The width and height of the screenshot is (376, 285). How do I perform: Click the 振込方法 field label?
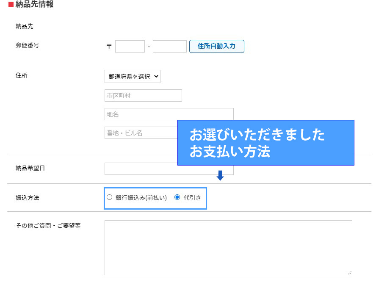click(x=27, y=198)
